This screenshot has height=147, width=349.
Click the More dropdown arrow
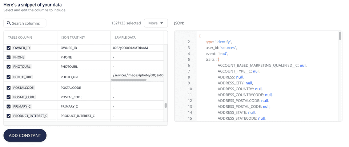(162, 23)
